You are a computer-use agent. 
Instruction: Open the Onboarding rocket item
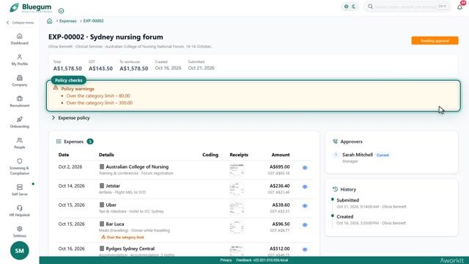pyautogui.click(x=20, y=122)
